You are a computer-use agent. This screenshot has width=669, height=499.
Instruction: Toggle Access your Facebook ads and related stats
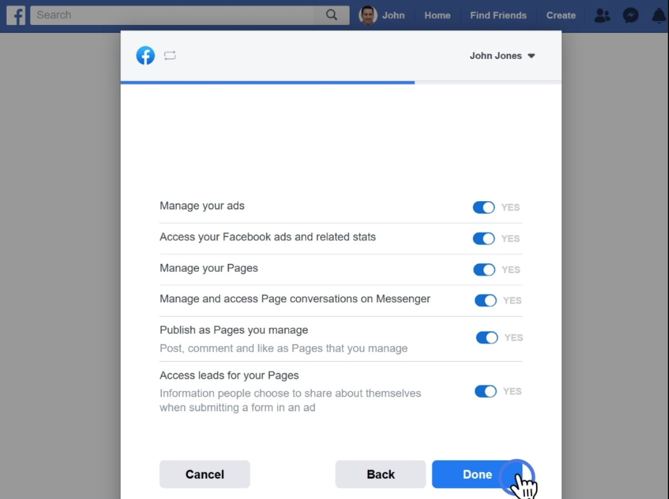click(x=484, y=238)
